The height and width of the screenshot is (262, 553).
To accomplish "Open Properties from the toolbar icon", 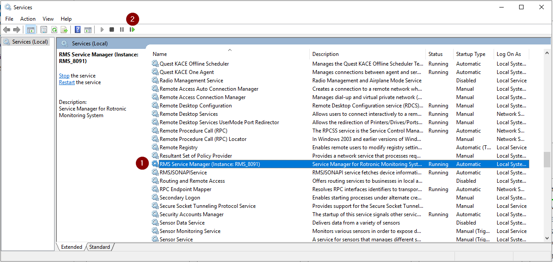I will tap(44, 30).
